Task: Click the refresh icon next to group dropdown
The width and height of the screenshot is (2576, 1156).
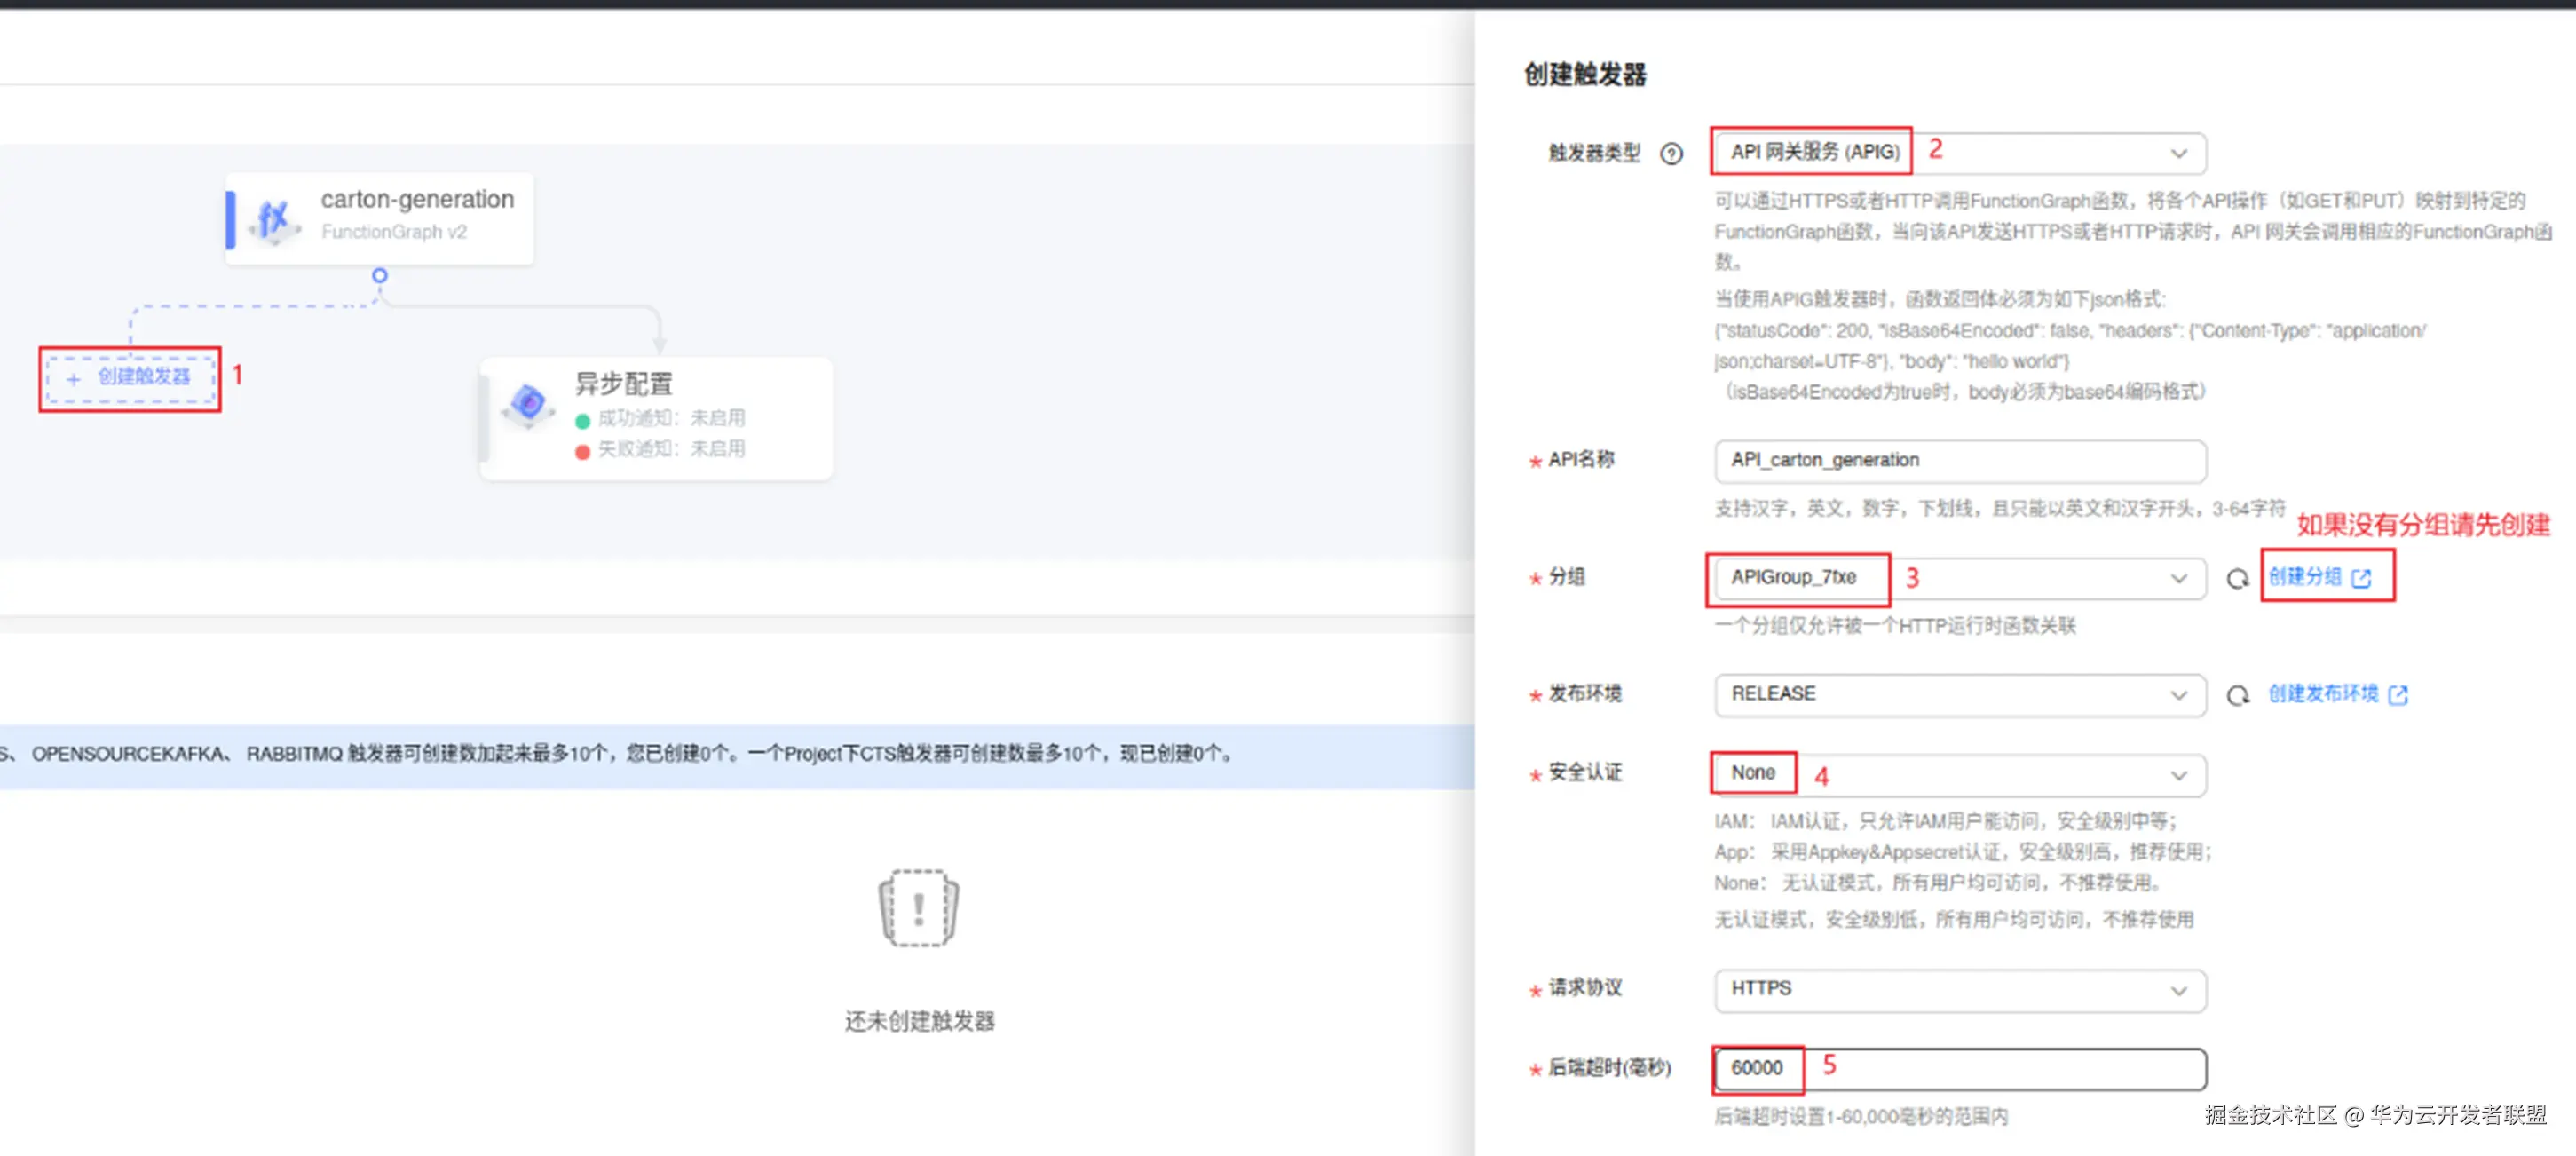Action: (x=2237, y=579)
